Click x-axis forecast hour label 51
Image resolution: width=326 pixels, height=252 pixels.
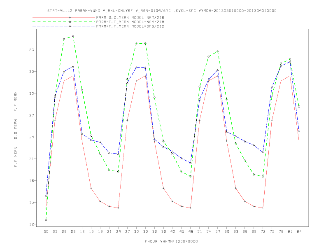pos(200,231)
